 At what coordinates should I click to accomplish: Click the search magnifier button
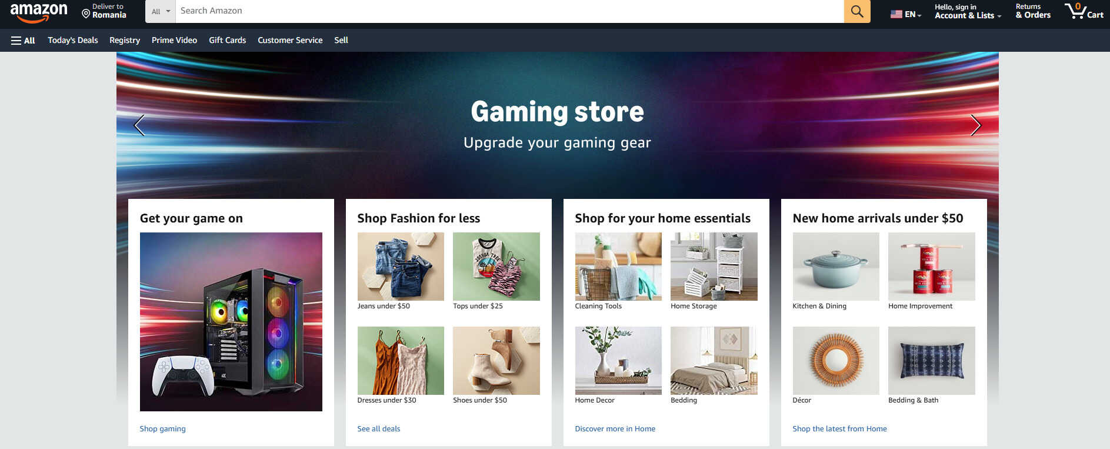click(x=857, y=11)
